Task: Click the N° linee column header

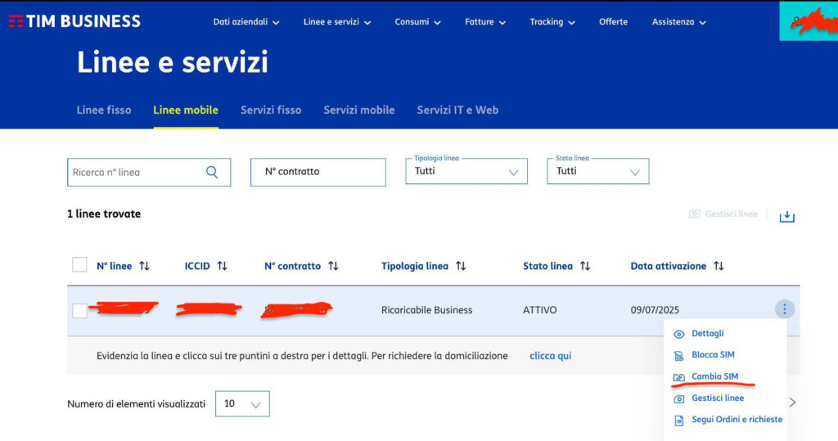Action: click(x=114, y=266)
